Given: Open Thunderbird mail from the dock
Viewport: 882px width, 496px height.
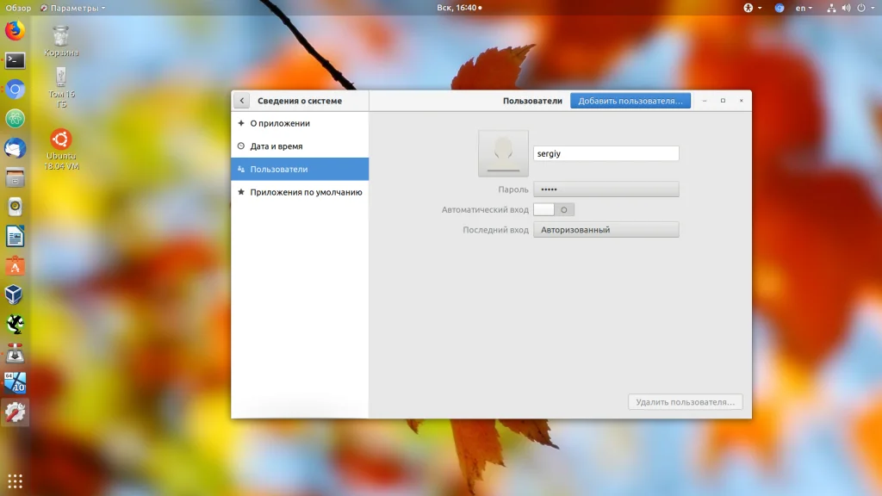Looking at the screenshot, I should coord(15,148).
